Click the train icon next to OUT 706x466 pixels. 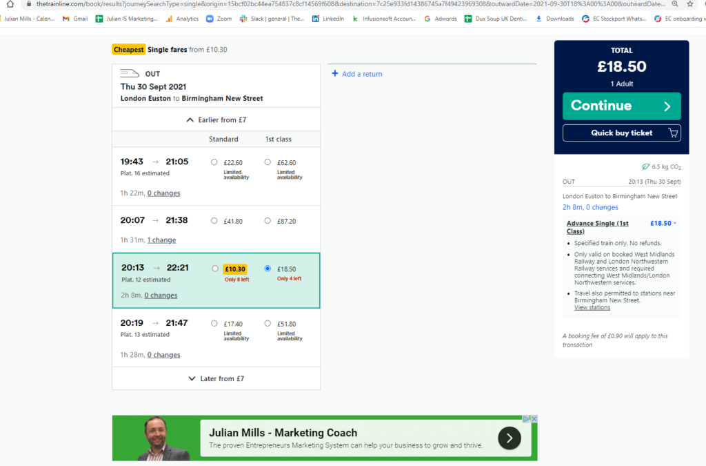point(130,73)
